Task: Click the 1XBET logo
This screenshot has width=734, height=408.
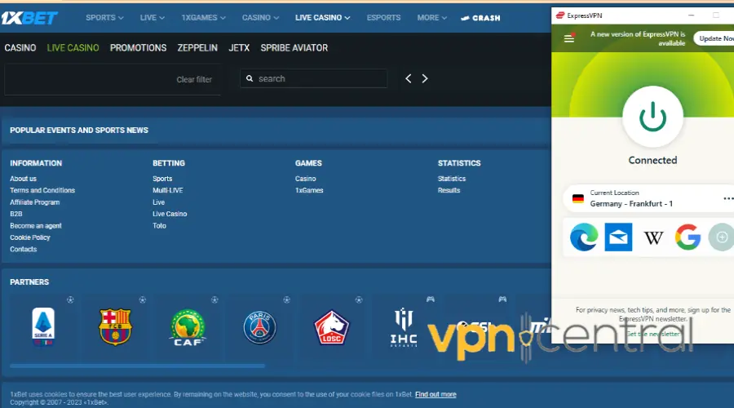Action: tap(29, 18)
